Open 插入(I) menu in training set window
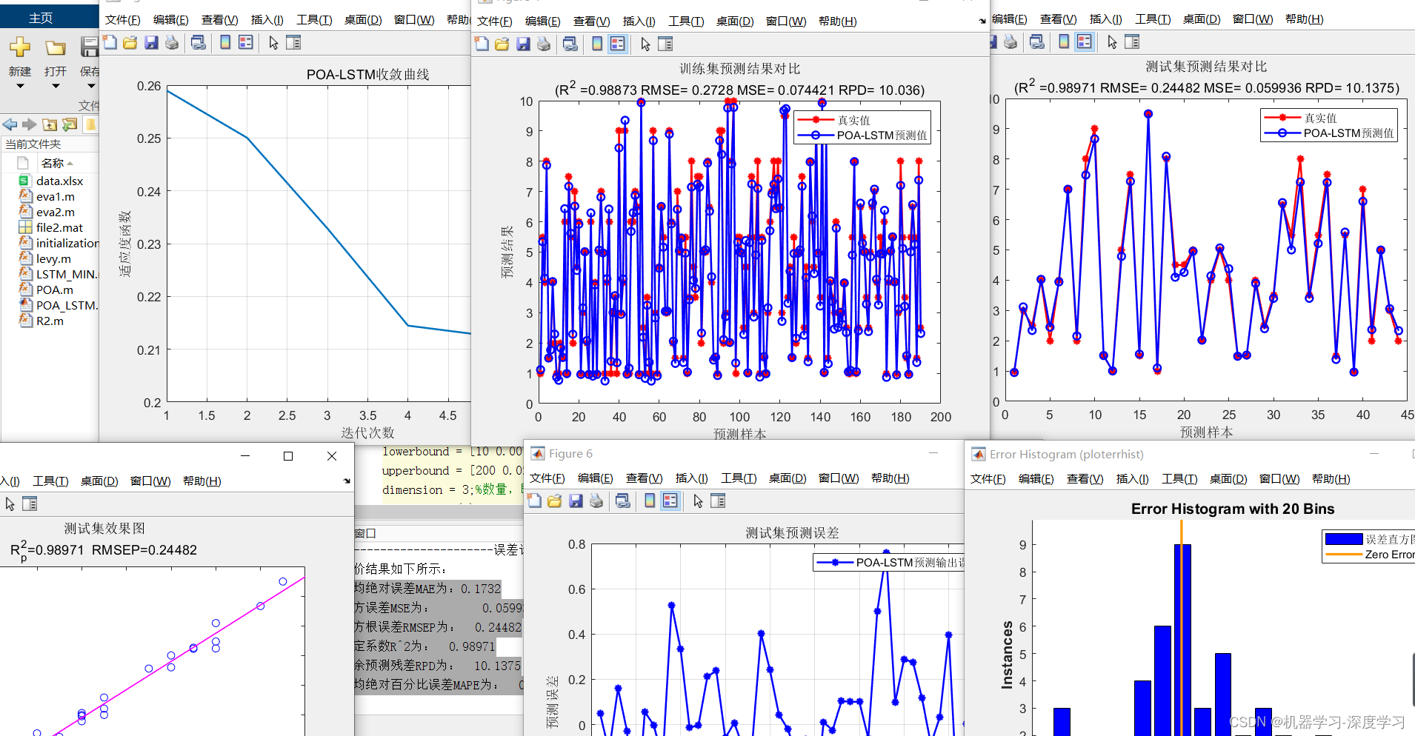The image size is (1415, 736). coord(639,21)
